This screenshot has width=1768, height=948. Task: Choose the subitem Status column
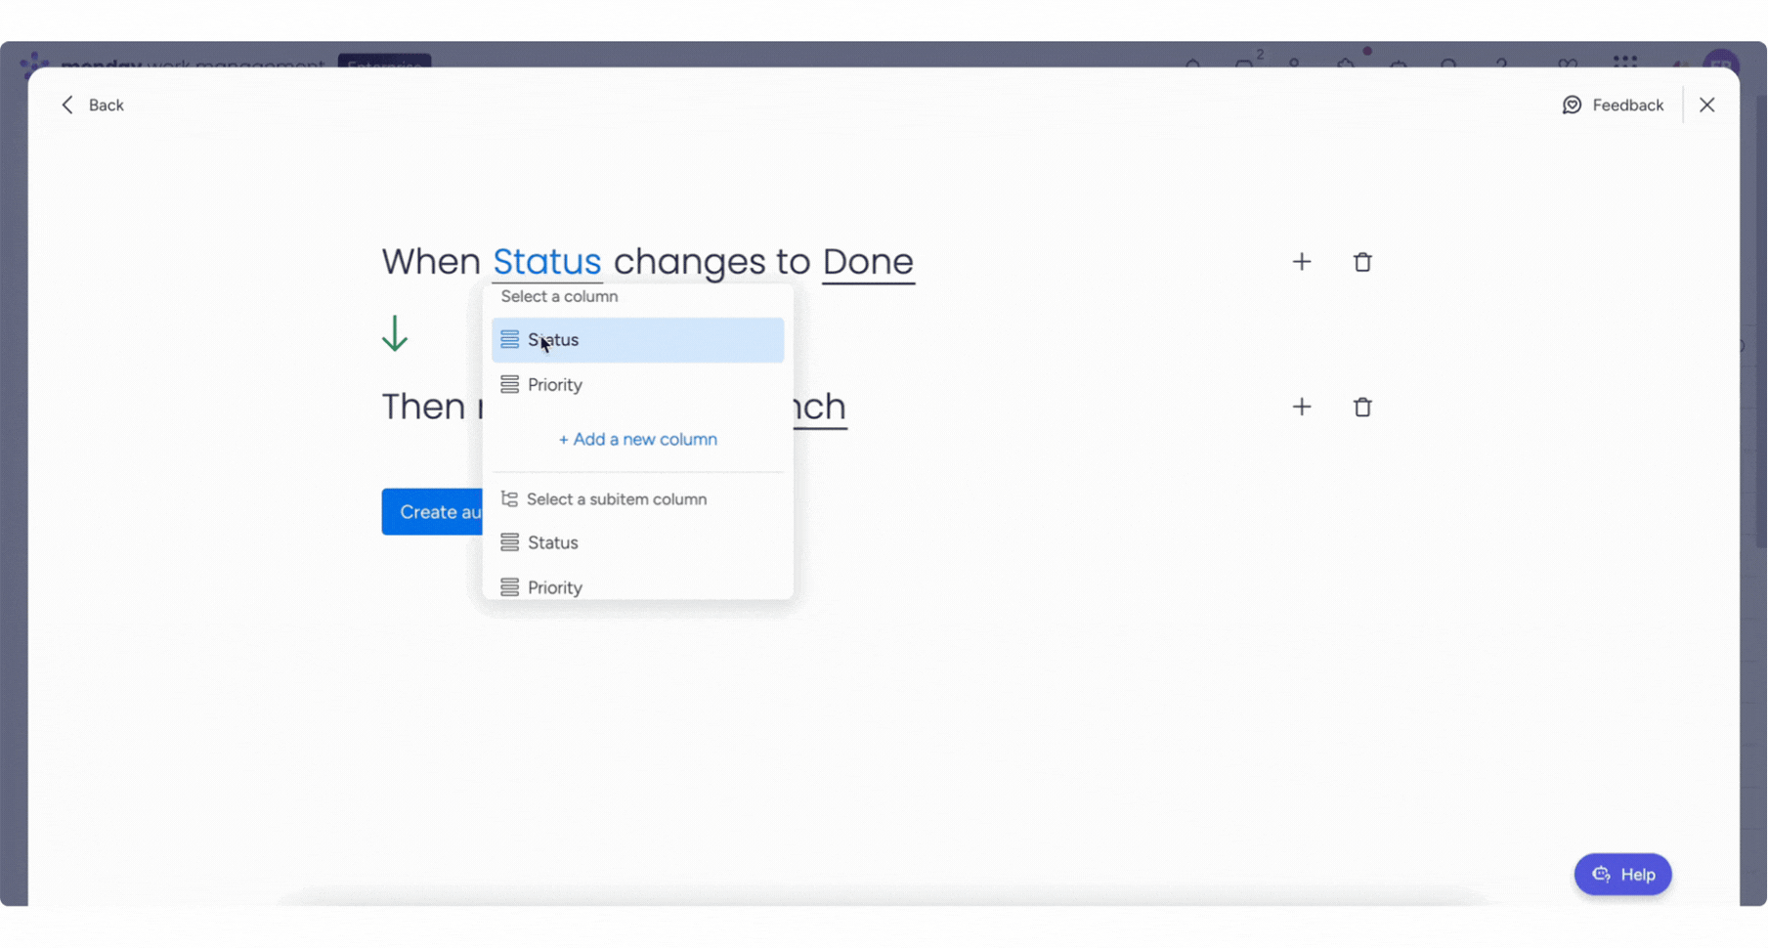[553, 542]
